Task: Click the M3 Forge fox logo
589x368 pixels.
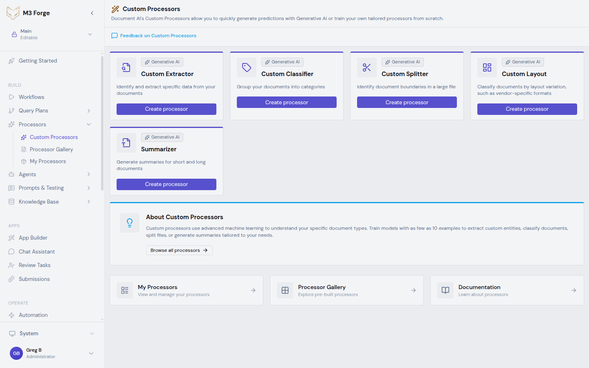Action: 13,13
